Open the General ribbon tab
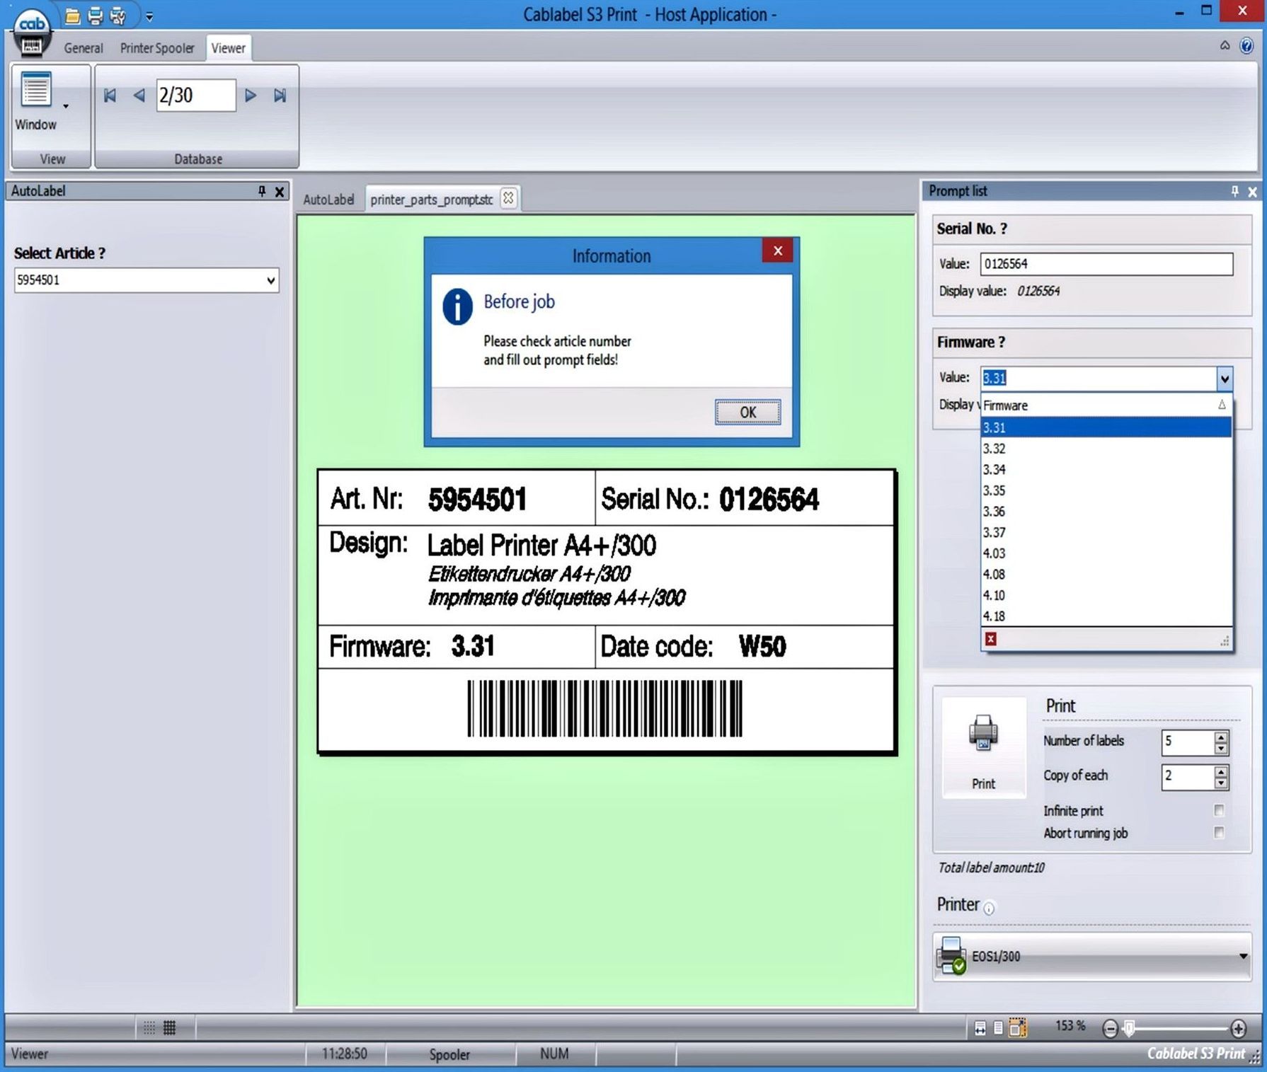 coord(83,48)
